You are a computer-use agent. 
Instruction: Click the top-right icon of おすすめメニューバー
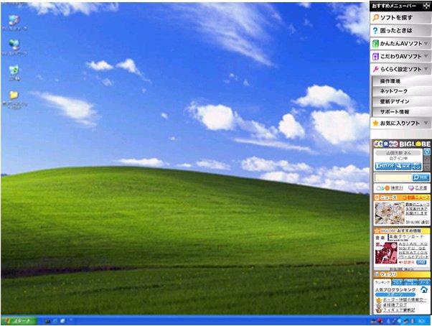[x=426, y=6]
